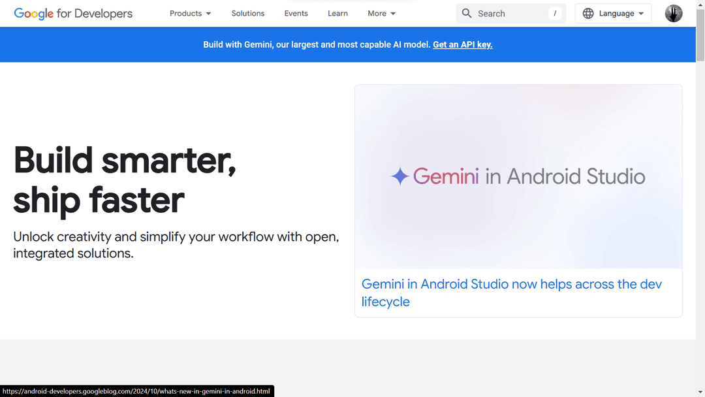Click the Gemini sparkle star icon

point(399,176)
